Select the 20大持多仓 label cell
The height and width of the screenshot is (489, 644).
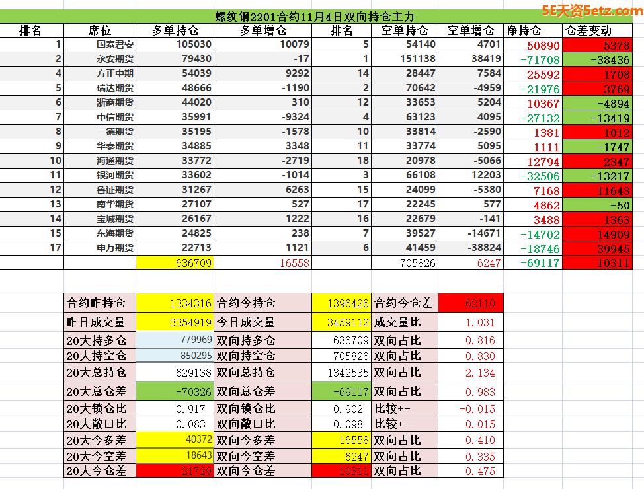pyautogui.click(x=100, y=340)
